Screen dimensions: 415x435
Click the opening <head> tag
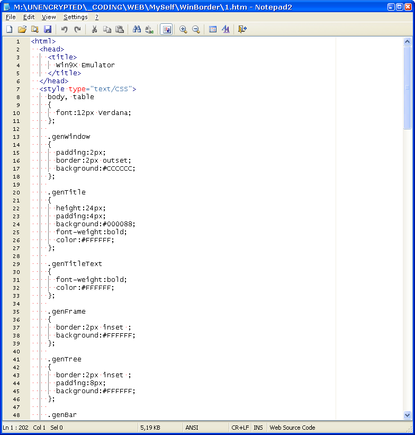(52, 49)
